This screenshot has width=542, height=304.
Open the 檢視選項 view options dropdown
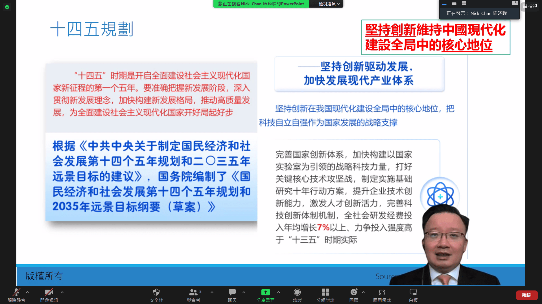329,4
